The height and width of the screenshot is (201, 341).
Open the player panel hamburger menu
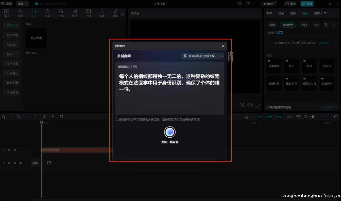(257, 13)
